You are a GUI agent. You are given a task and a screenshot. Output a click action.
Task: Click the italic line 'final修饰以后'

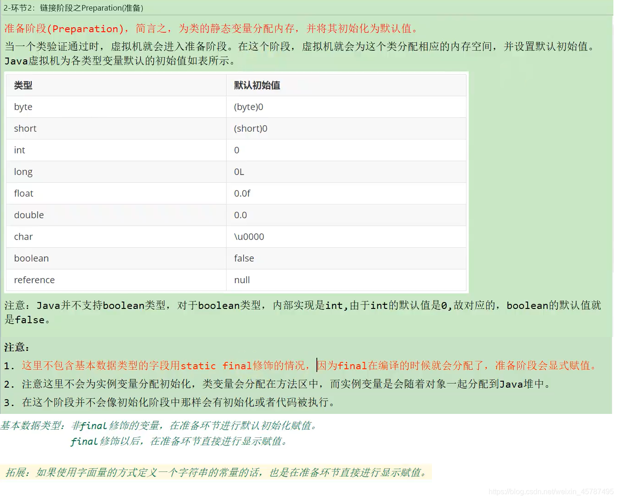click(179, 442)
